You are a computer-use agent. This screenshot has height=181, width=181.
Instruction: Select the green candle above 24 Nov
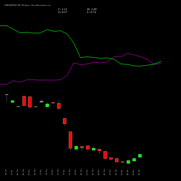(94, 149)
